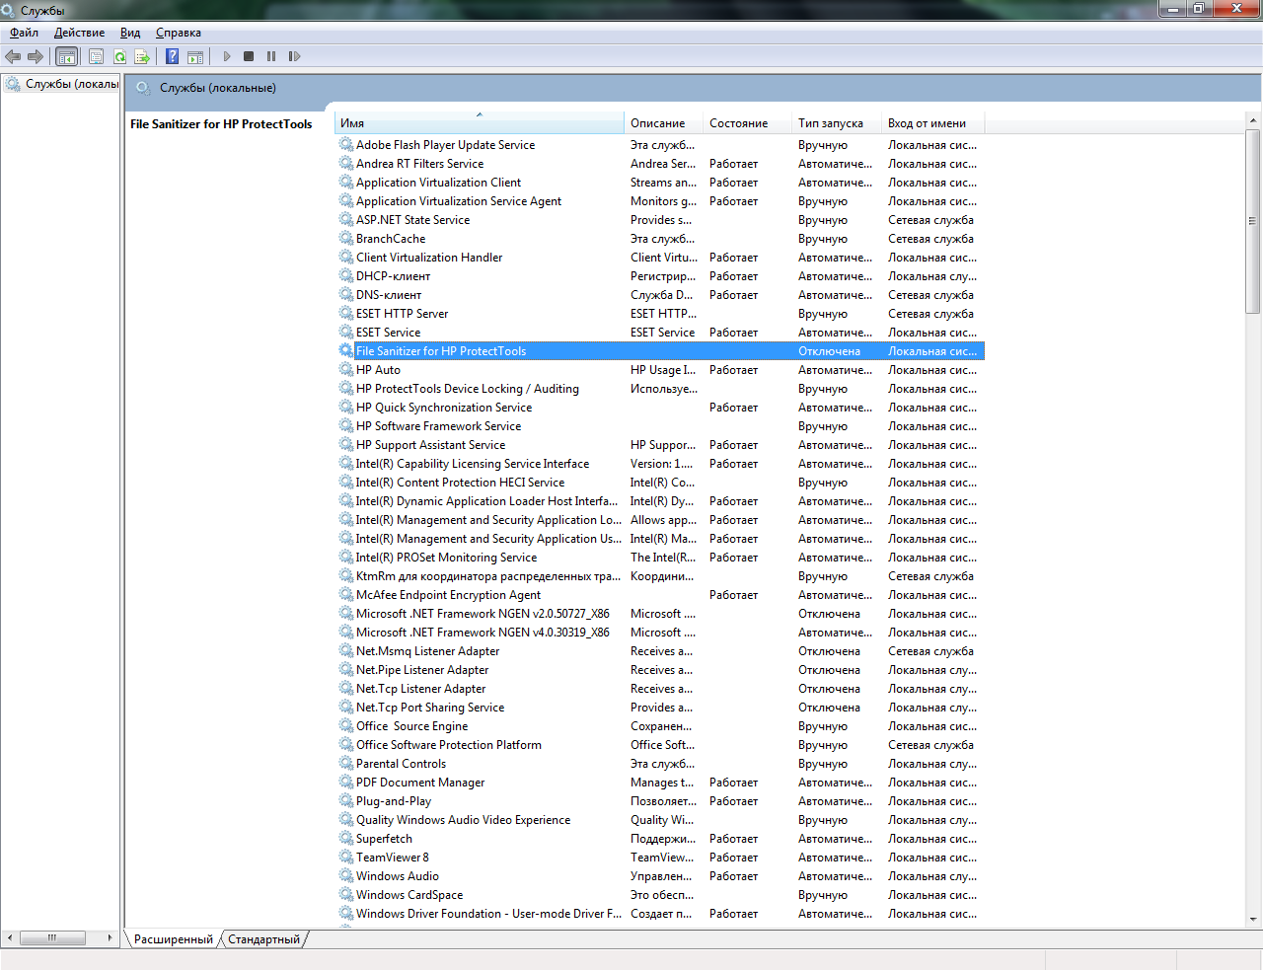This screenshot has height=971, width=1263.
Task: Select HP ProtectTools Device Locking / Auditing
Action: [660, 389]
